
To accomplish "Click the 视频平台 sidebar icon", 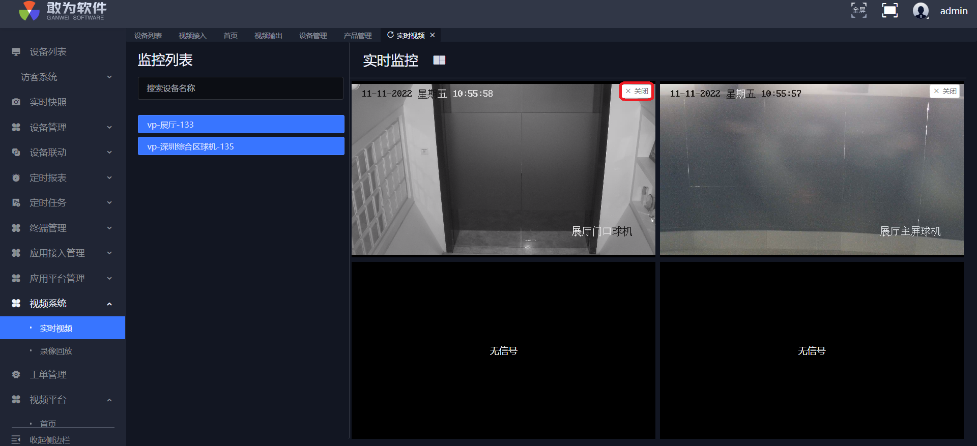I will [16, 400].
